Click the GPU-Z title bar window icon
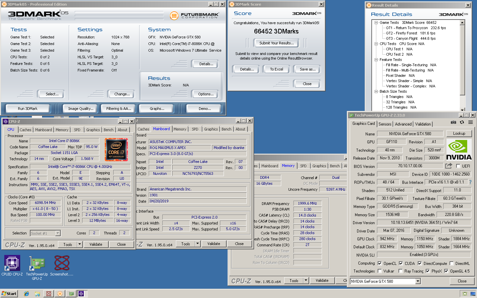The height and width of the screenshot is (298, 477). (x=351, y=115)
